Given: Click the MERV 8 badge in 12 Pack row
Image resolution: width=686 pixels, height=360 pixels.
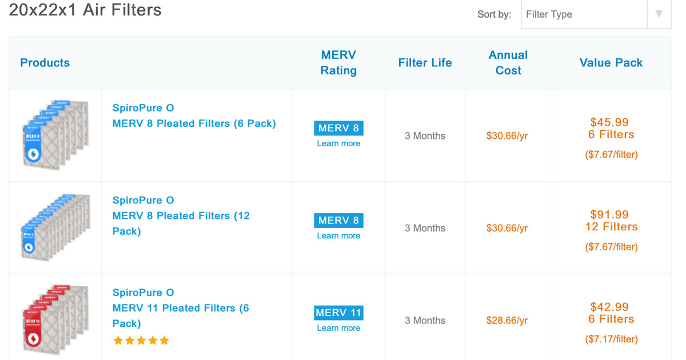Looking at the screenshot, I should coord(338,220).
